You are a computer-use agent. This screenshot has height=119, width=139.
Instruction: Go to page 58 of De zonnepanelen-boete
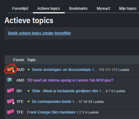(x=85, y=102)
